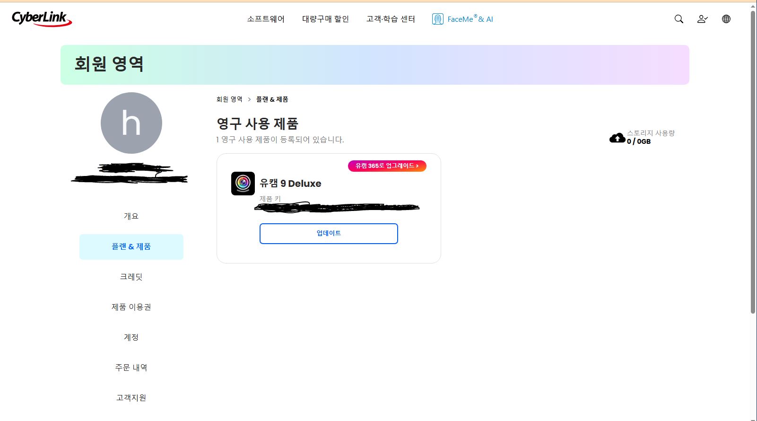Open the FaceMe & AI menu

(462, 19)
